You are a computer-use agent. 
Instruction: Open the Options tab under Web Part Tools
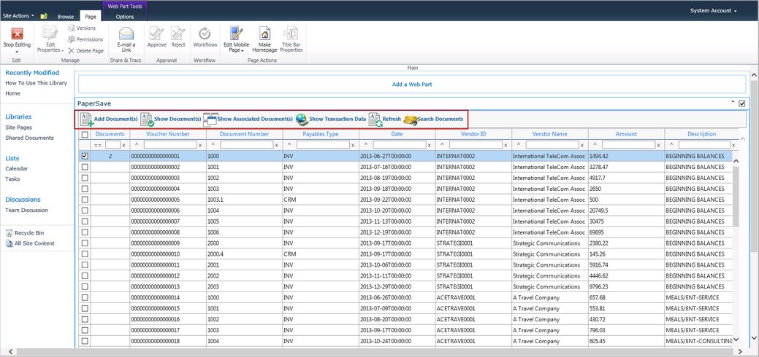pyautogui.click(x=125, y=17)
